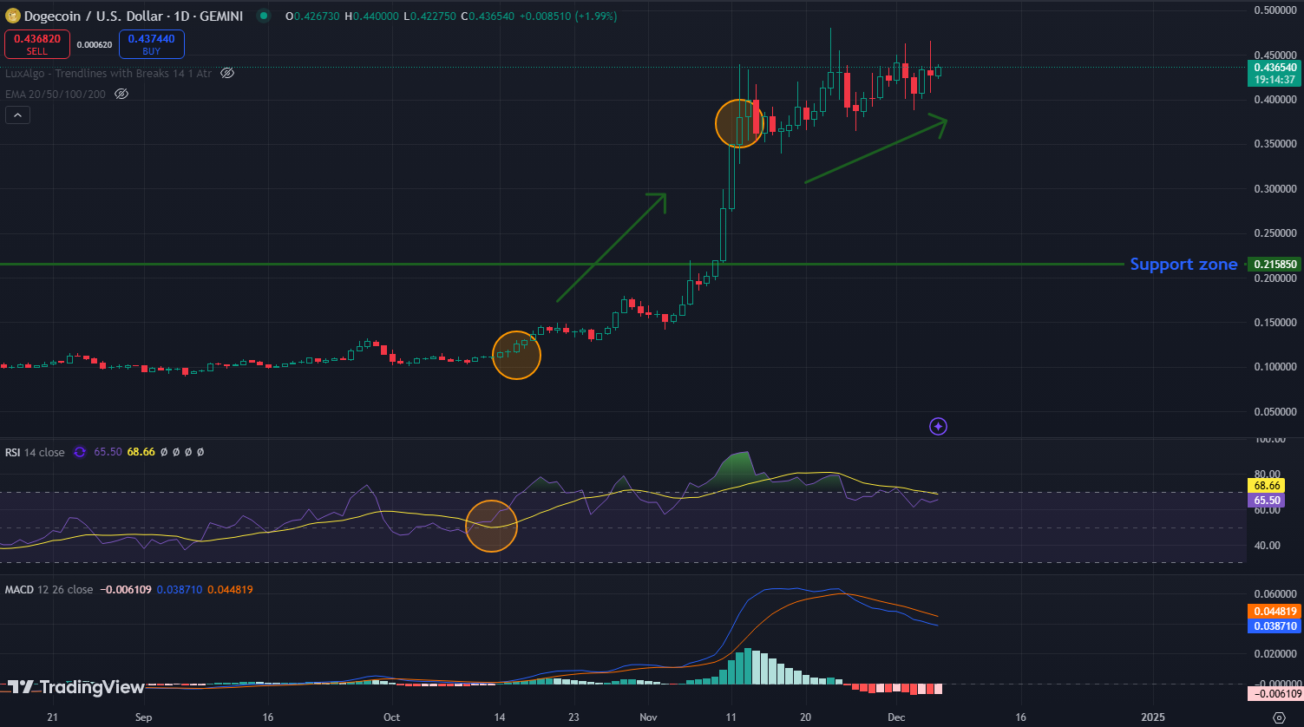The width and height of the screenshot is (1304, 727).
Task: Show the EMA 20/50/100/200 indicator via eye
Action: tap(121, 93)
